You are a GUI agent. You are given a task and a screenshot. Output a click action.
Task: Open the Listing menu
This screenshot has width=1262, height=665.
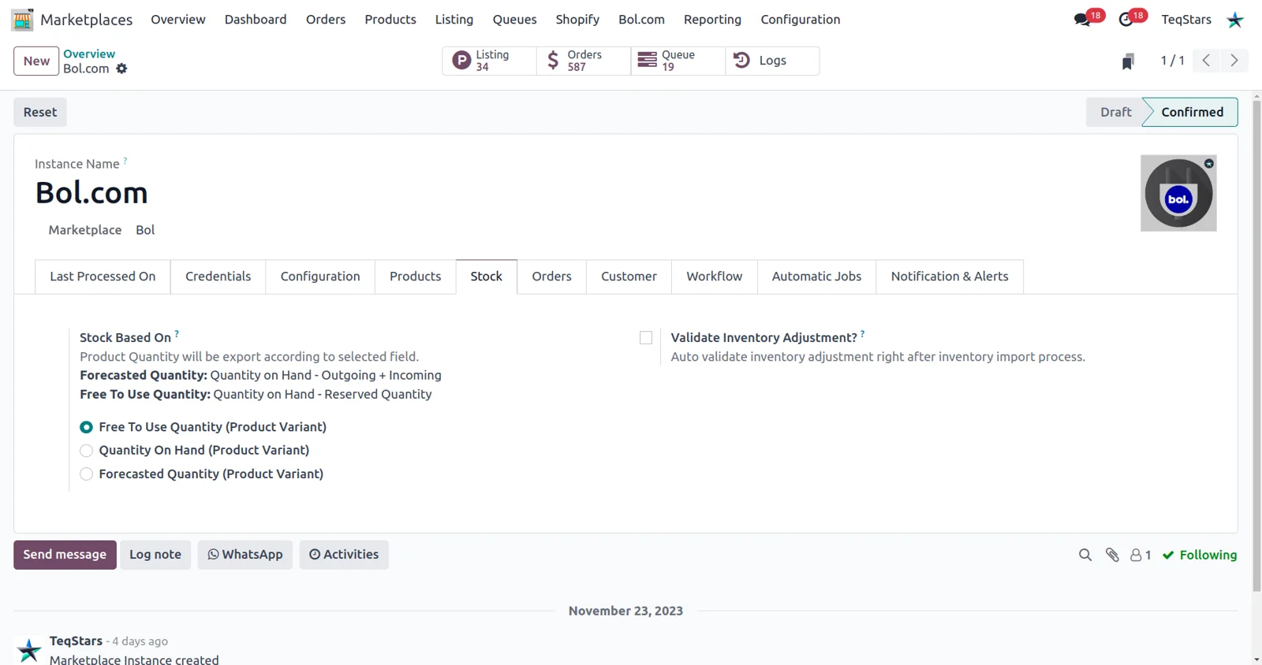tap(454, 20)
